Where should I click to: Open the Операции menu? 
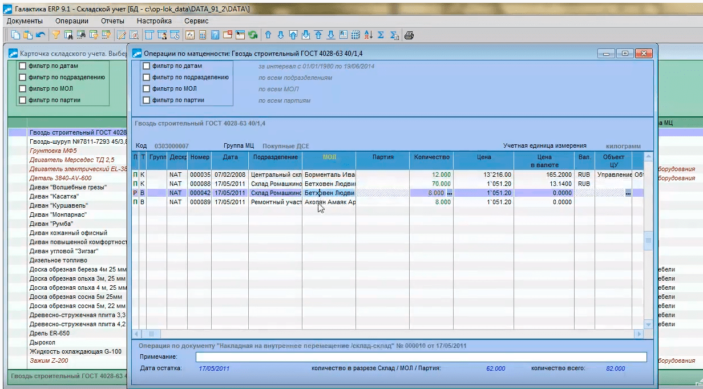click(71, 21)
